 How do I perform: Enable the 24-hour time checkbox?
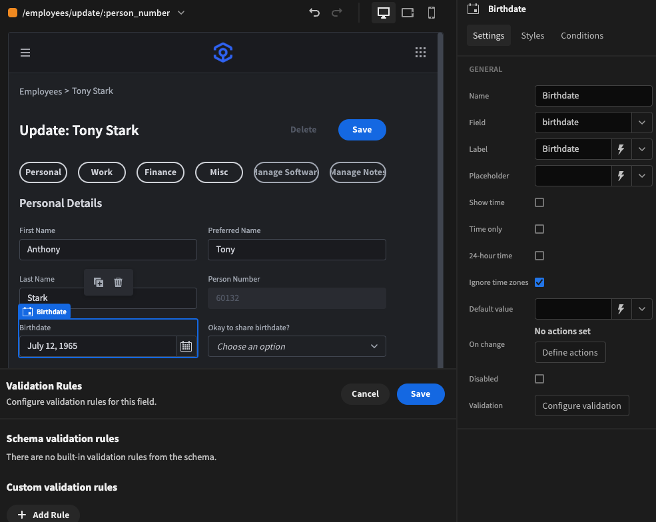[x=539, y=256]
